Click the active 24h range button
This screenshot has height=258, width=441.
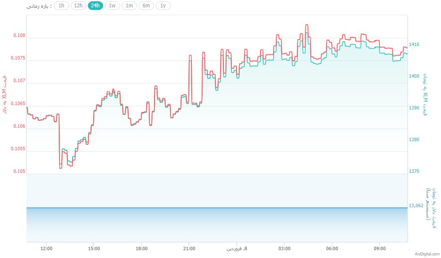click(x=95, y=6)
